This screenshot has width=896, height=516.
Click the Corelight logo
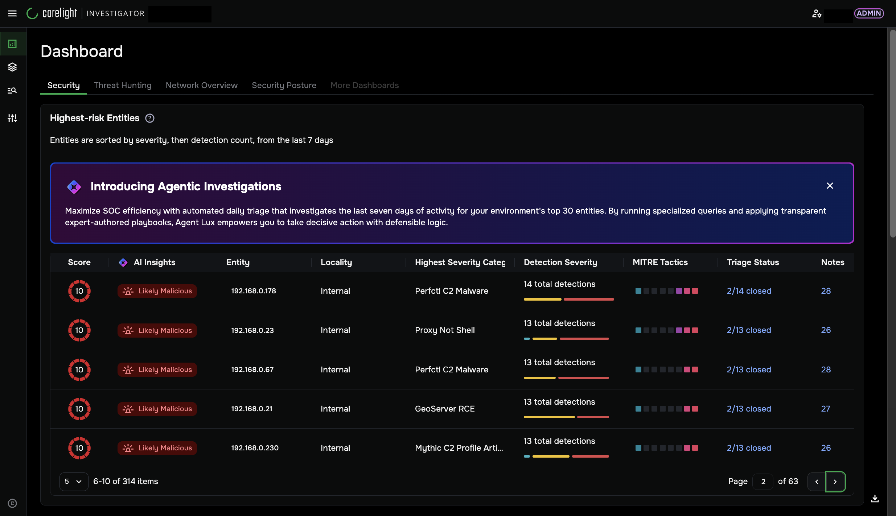click(x=52, y=13)
